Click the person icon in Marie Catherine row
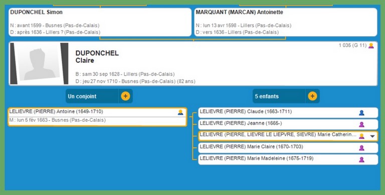 pyautogui.click(x=361, y=136)
